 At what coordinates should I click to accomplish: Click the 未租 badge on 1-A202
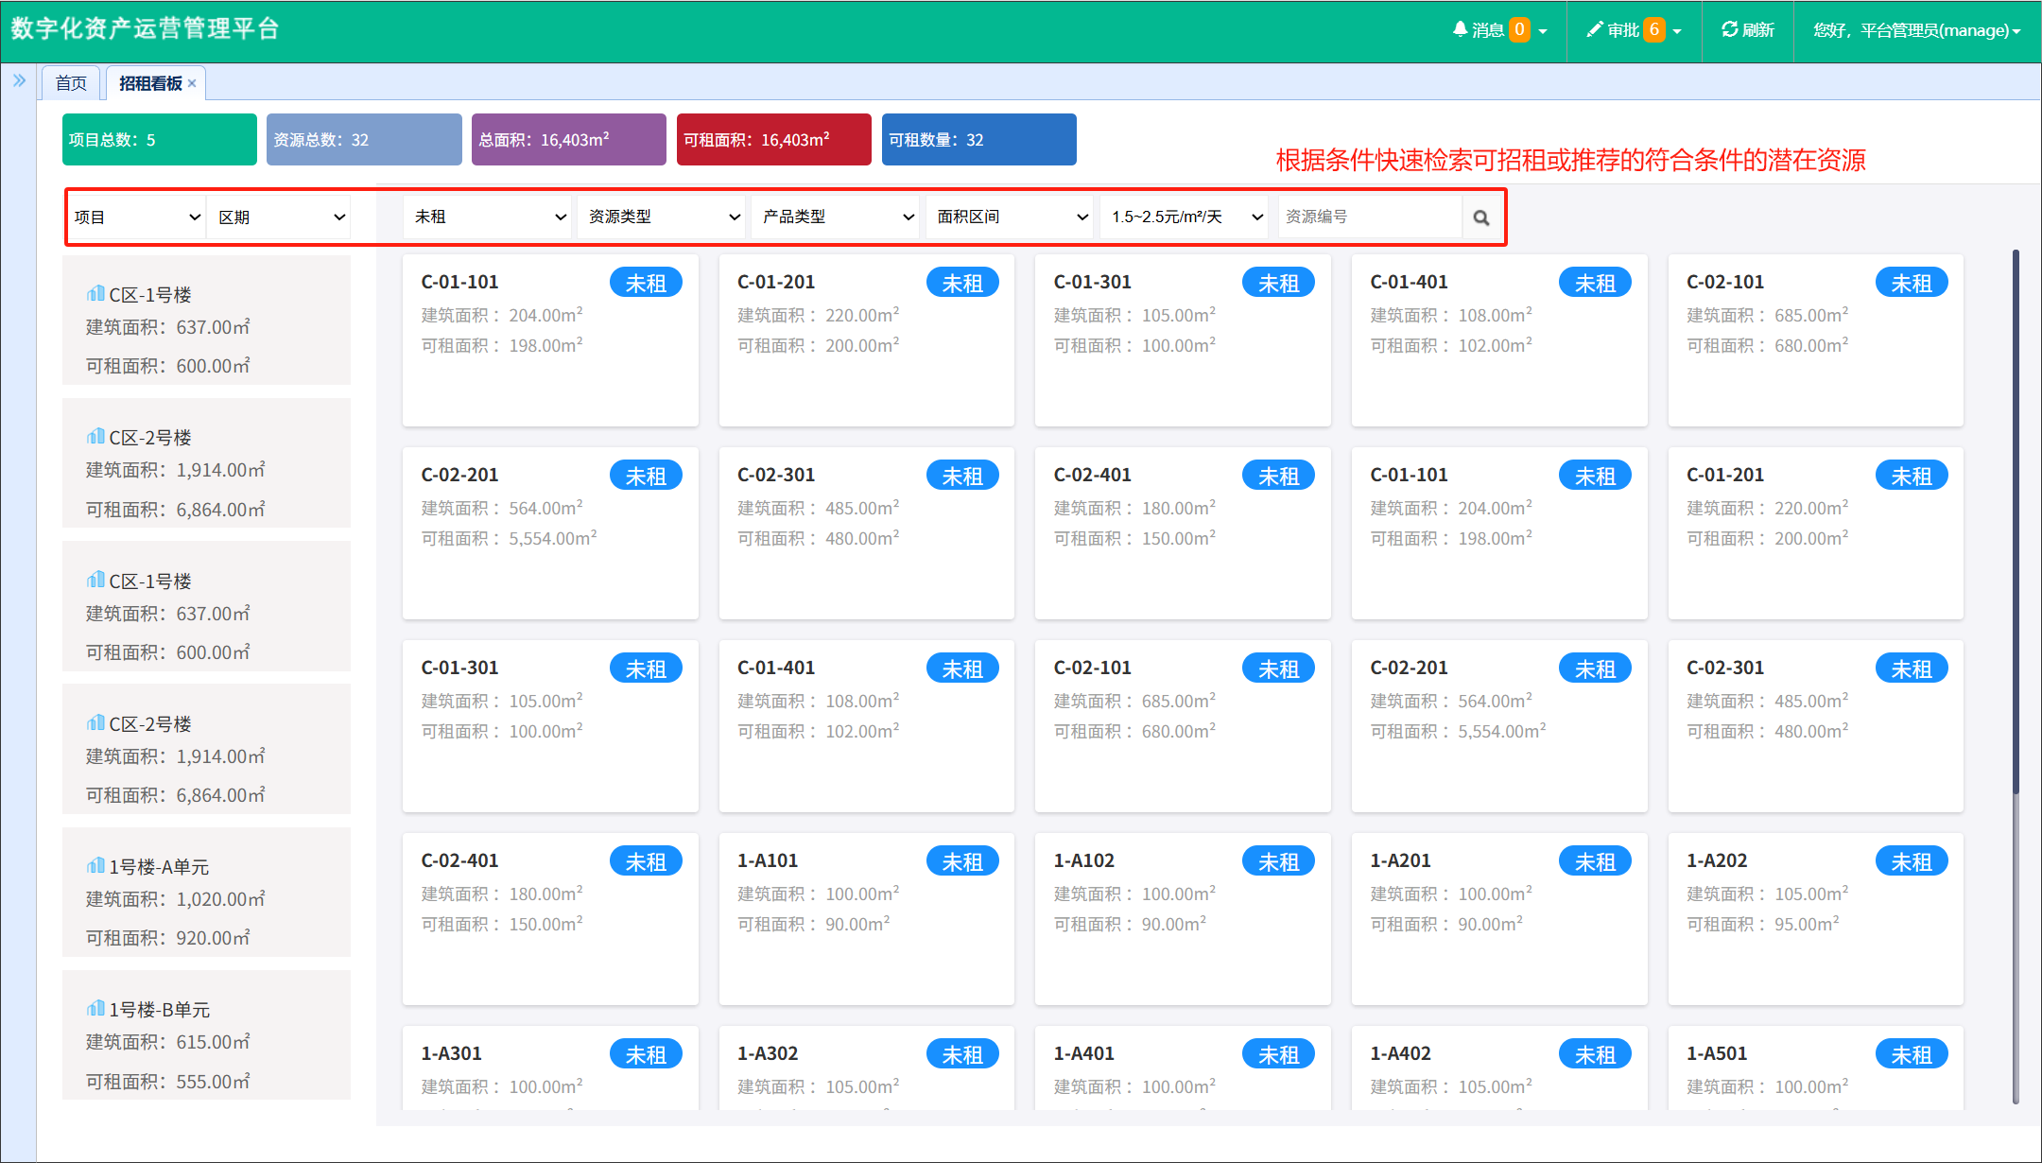pyautogui.click(x=1912, y=861)
